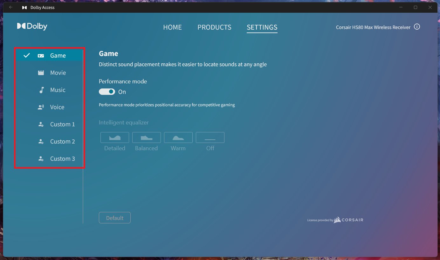Click the device info icon
Viewport: 440px width, 260px height.
[417, 27]
